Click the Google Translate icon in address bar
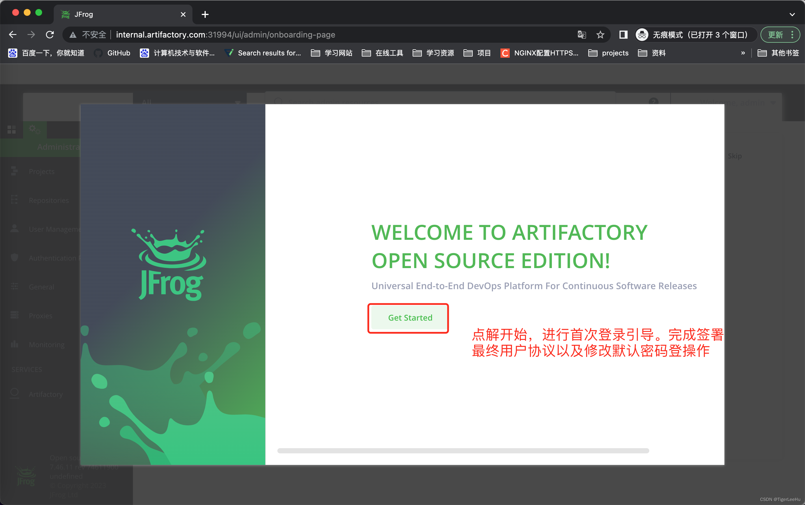Image resolution: width=805 pixels, height=505 pixels. [x=581, y=34]
